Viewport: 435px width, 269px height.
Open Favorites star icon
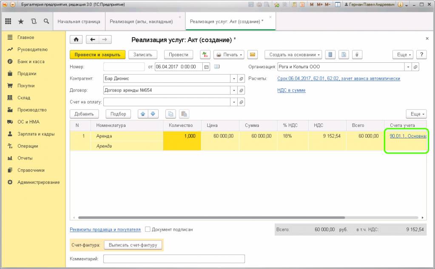pos(21,21)
